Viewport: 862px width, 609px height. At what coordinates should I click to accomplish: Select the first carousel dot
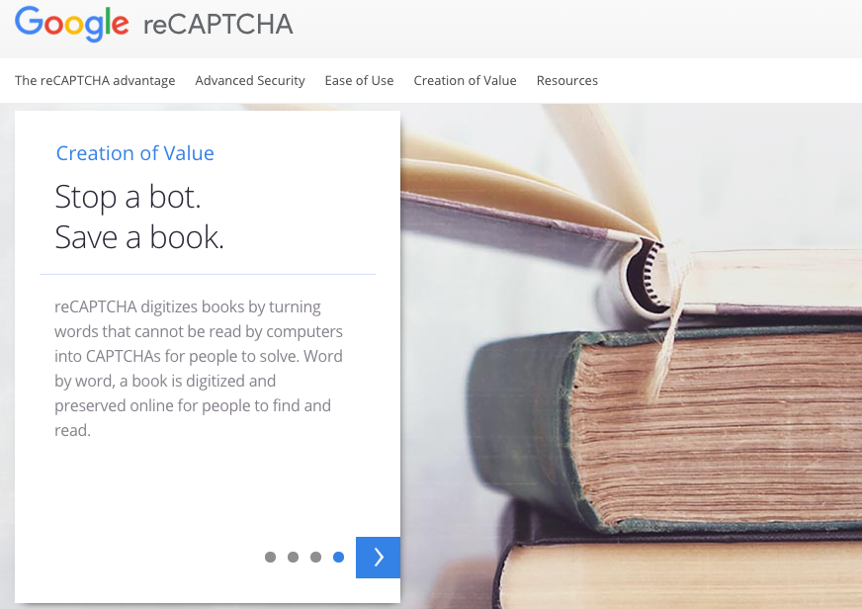click(270, 557)
